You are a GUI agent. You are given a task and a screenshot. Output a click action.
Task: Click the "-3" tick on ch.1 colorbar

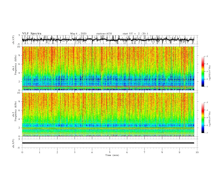coord(207,56)
